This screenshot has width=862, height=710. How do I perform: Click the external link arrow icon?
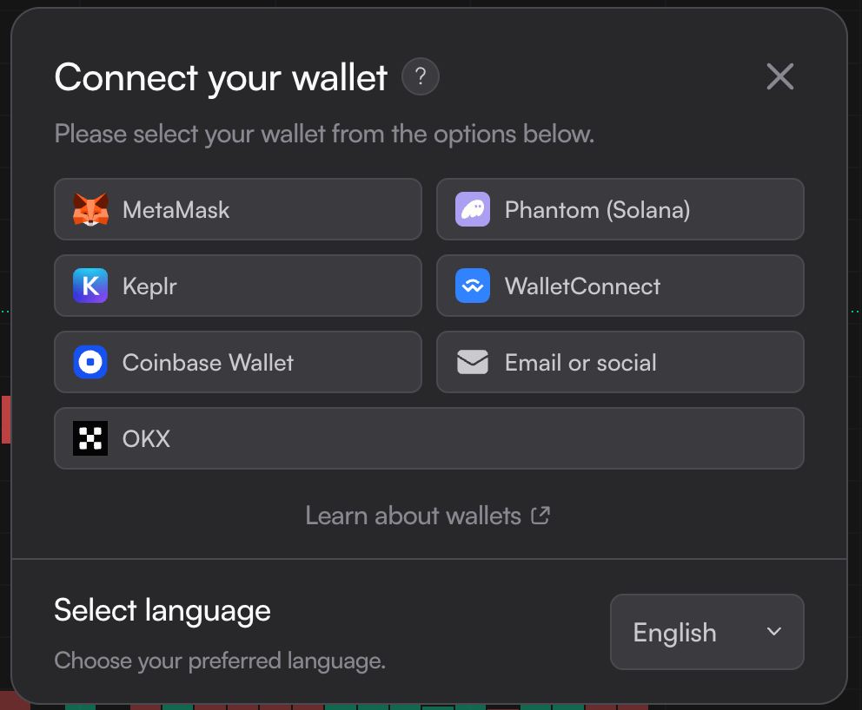[540, 515]
